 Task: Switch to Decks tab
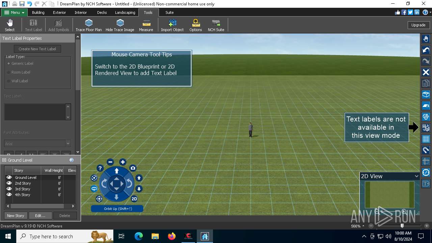pos(102,12)
